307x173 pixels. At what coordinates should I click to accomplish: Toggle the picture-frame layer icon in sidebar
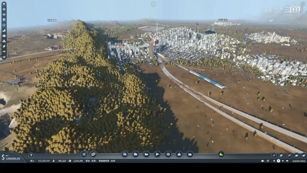point(4,20)
